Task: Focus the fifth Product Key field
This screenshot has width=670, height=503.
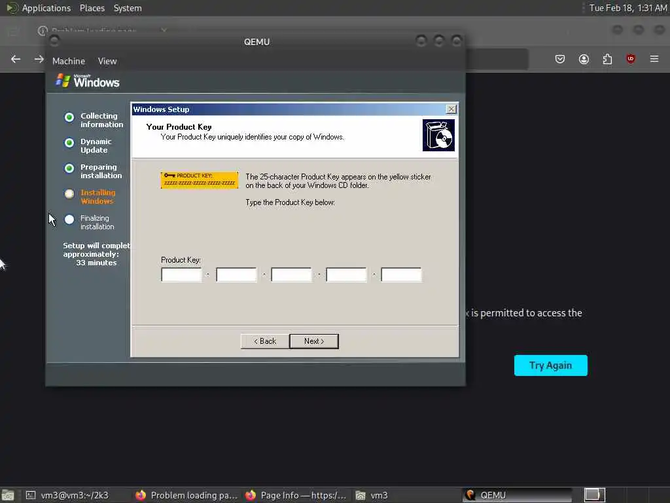Action: coord(401,274)
